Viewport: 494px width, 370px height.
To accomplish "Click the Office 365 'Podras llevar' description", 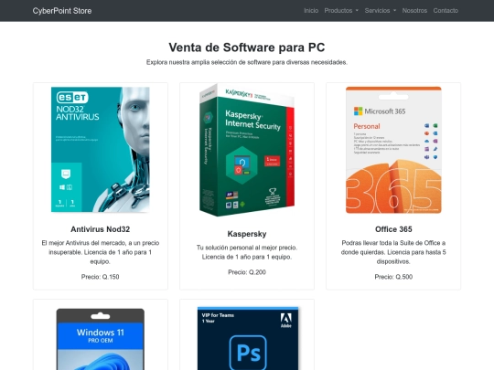I will pyautogui.click(x=393, y=252).
